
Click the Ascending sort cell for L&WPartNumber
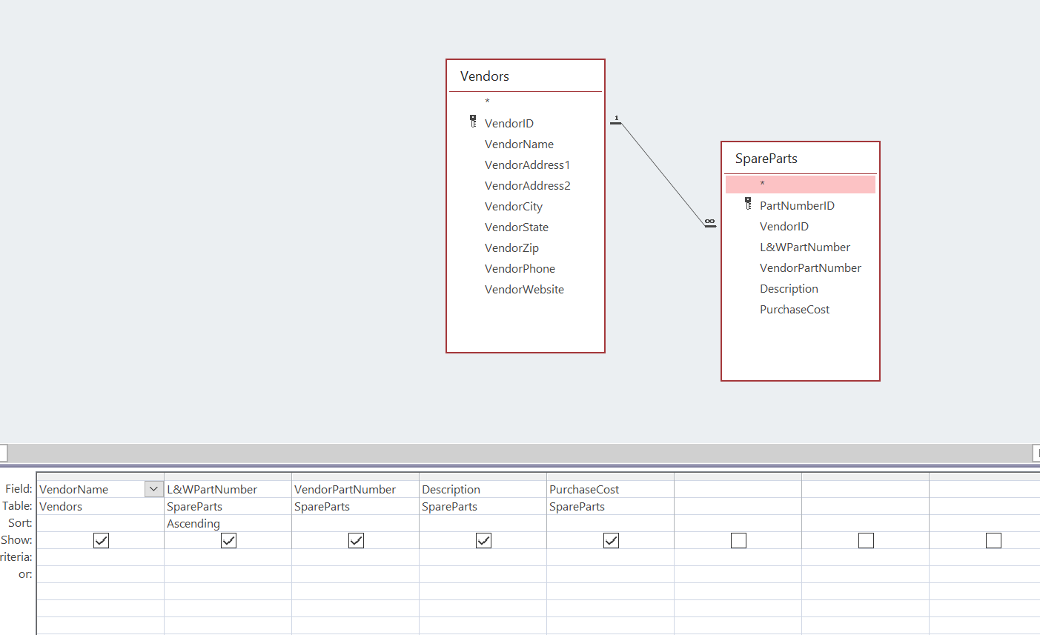[x=227, y=524]
